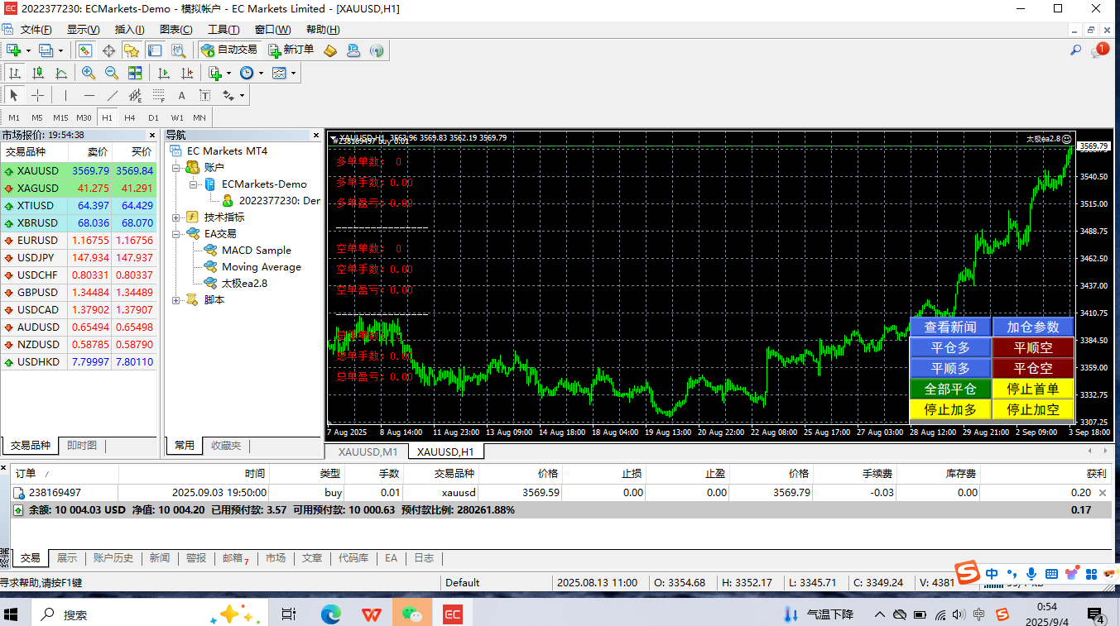
Task: Select the H4 timeframe
Action: point(130,117)
